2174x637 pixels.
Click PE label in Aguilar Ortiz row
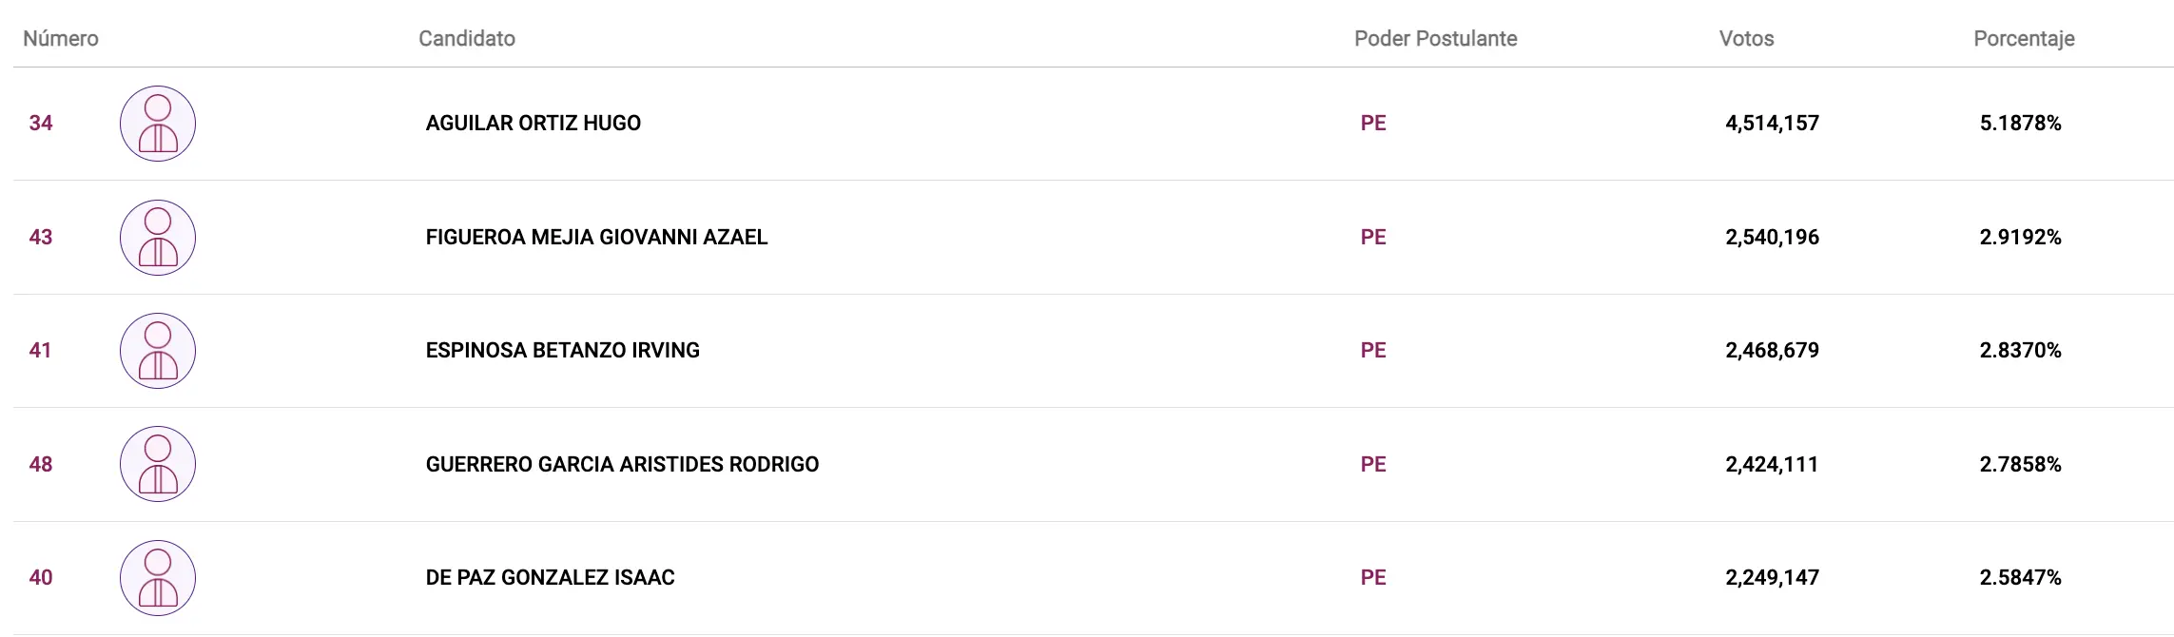1373,123
